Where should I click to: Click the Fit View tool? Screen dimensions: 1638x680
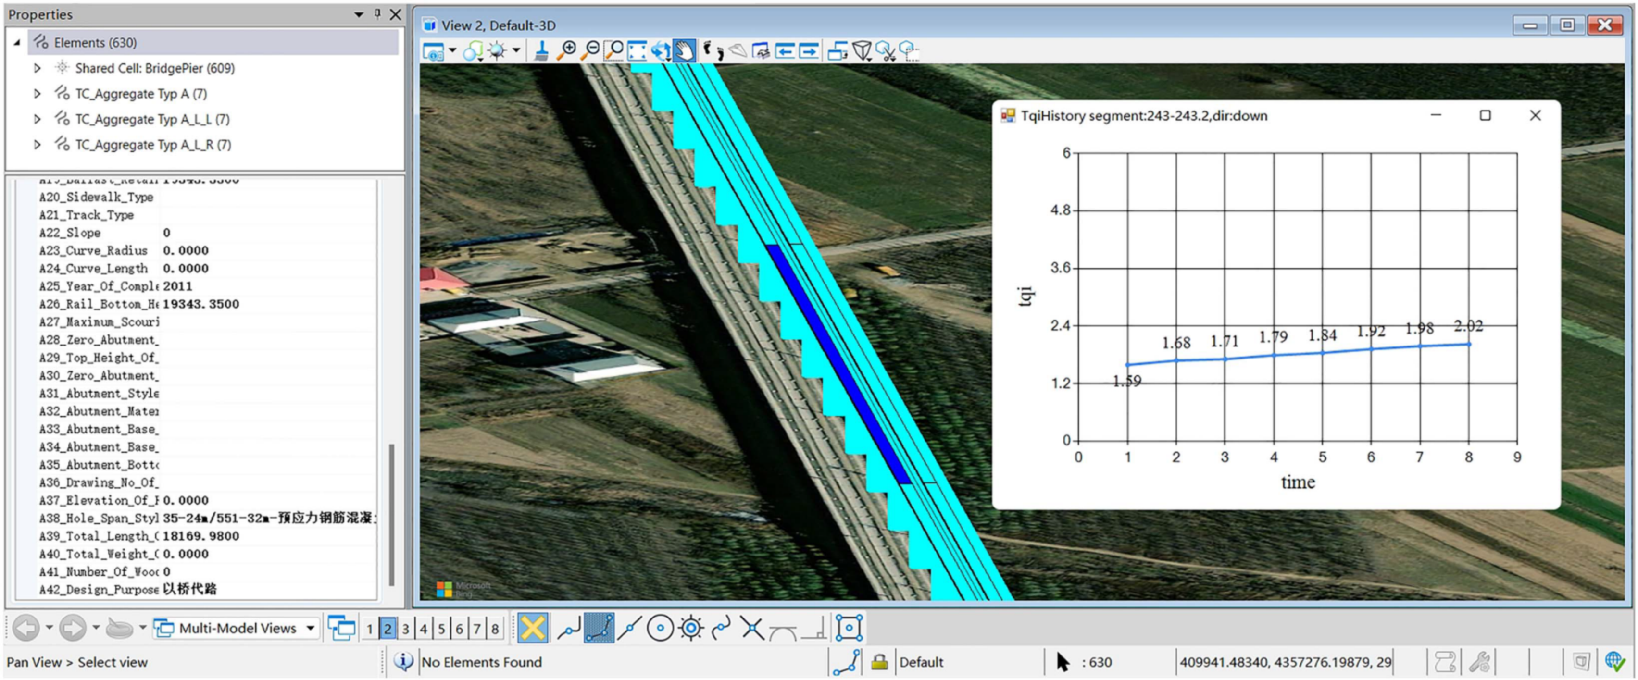(x=637, y=50)
